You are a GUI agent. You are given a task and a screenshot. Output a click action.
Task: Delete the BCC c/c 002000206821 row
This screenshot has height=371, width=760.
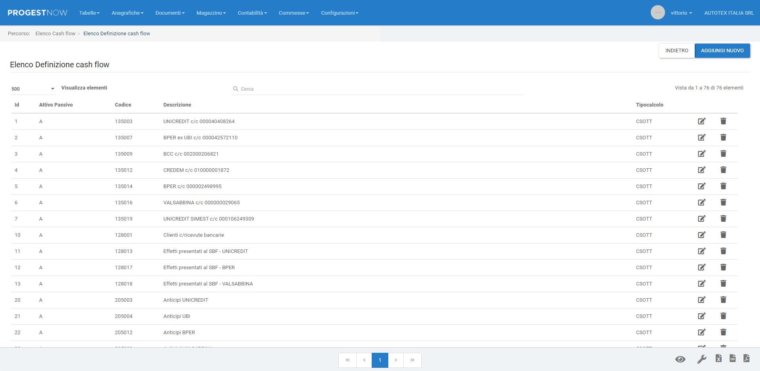tap(723, 154)
